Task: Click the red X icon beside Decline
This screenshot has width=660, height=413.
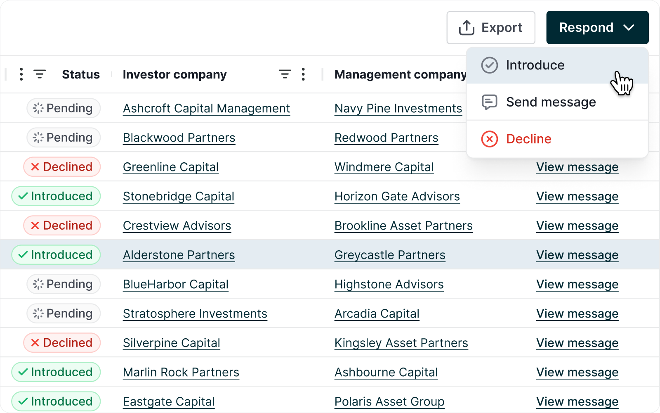Action: pyautogui.click(x=490, y=139)
